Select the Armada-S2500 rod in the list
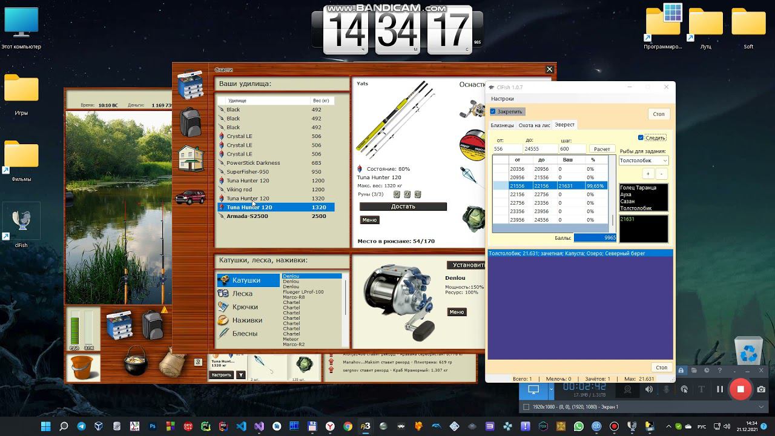775x436 pixels. (x=276, y=216)
